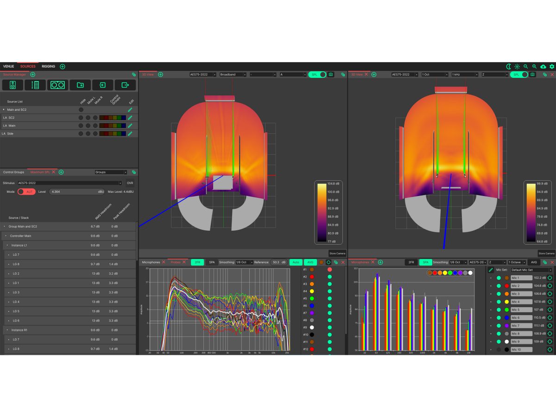Click the loudspeaker source icon in Source Manager
This screenshot has height=417, width=556.
(x=13, y=85)
